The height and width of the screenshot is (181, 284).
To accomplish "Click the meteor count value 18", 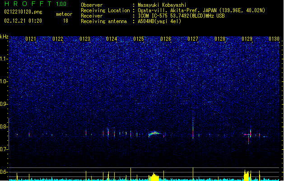I will (65, 21).
